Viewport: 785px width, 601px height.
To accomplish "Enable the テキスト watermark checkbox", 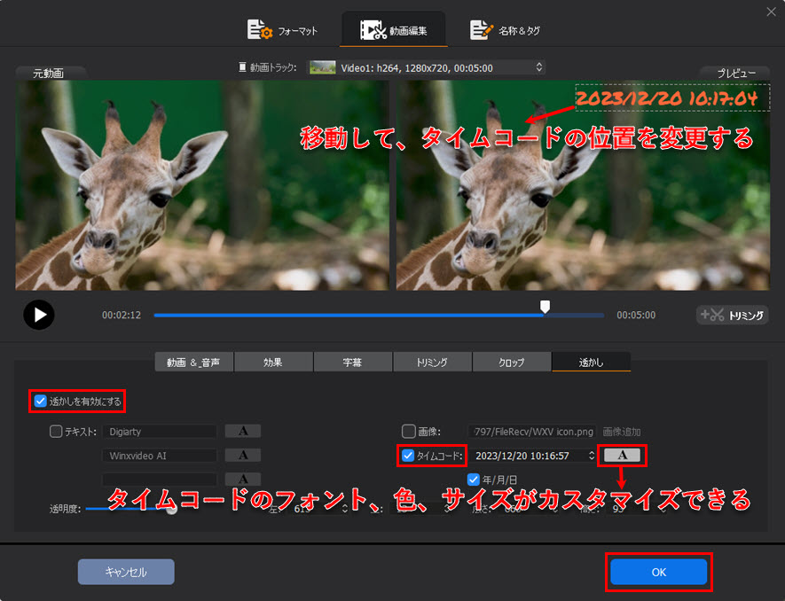I will [56, 431].
